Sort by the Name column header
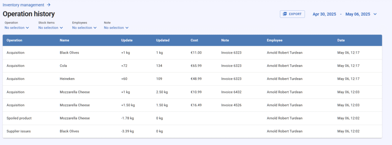This screenshot has height=145, width=392. point(64,40)
